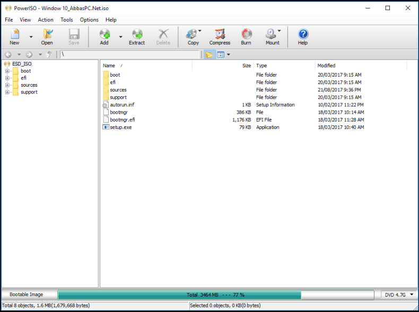Open the Tools menu
The height and width of the screenshot is (312, 419).
pyautogui.click(x=66, y=20)
